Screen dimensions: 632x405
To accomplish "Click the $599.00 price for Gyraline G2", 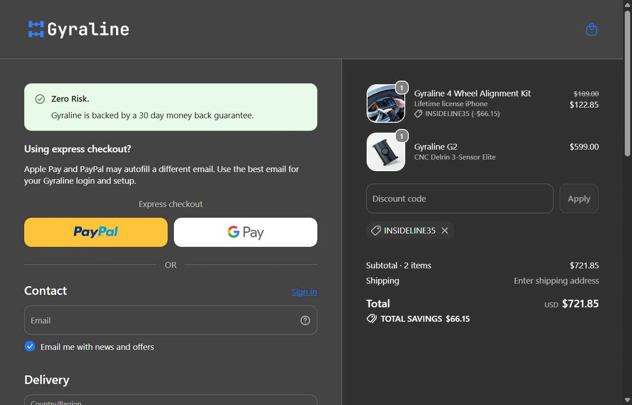I will pos(584,146).
